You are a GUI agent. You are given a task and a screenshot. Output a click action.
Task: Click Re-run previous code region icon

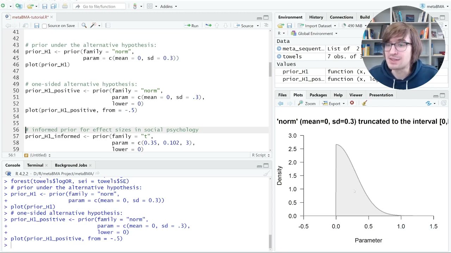(208, 25)
